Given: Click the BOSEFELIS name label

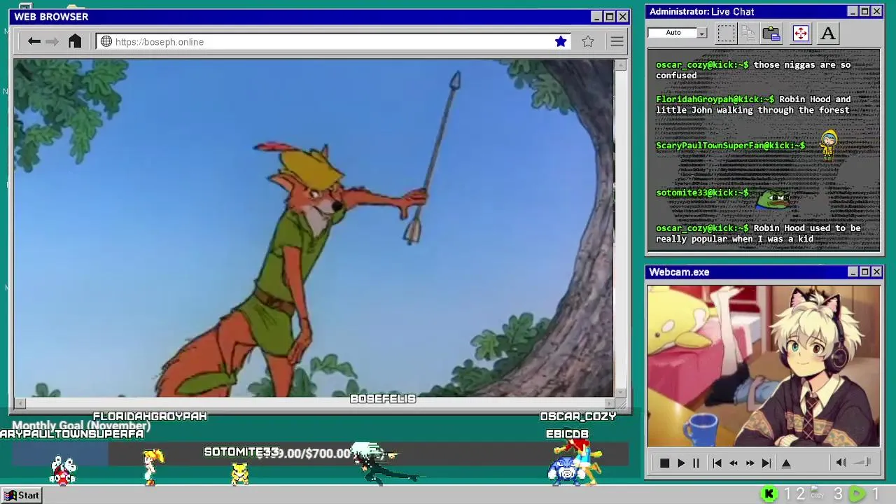Looking at the screenshot, I should (x=383, y=399).
